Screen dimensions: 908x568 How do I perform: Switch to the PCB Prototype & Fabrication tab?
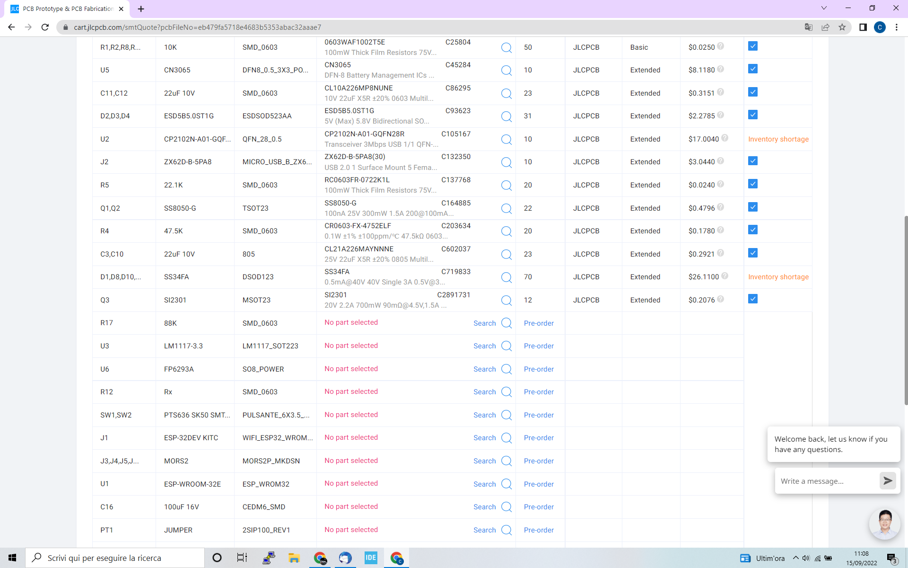[64, 9]
